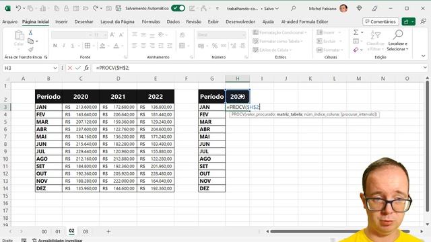431x242 pixels.
Task: Select sheet tab 00
Action: [x=44, y=231]
